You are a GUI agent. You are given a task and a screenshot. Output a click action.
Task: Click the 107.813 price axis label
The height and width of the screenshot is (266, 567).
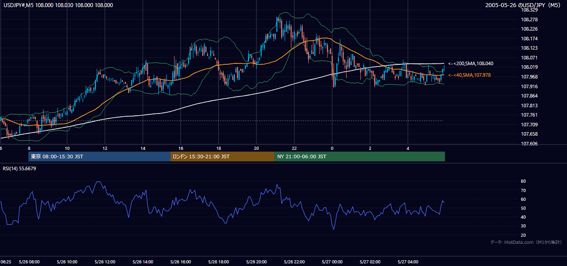tap(530, 106)
